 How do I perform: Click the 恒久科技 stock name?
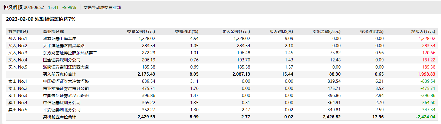pos(13,7)
